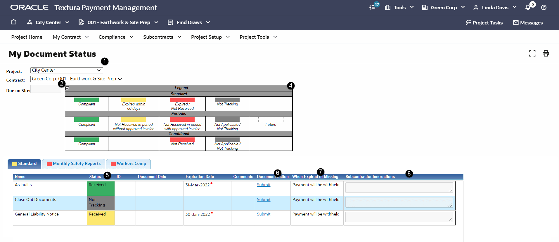Click the Not Tracking status cell in the table

click(x=101, y=203)
